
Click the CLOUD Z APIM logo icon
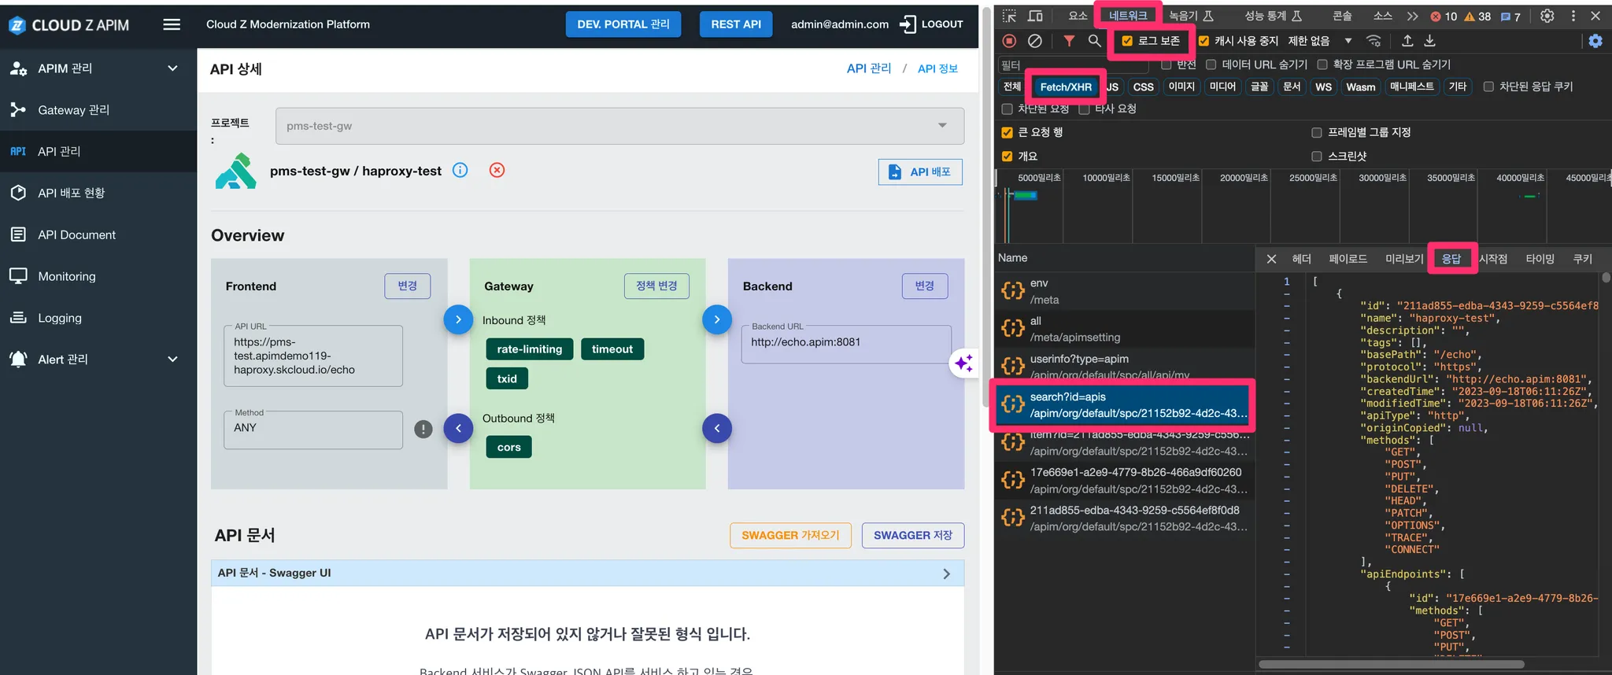[x=17, y=25]
